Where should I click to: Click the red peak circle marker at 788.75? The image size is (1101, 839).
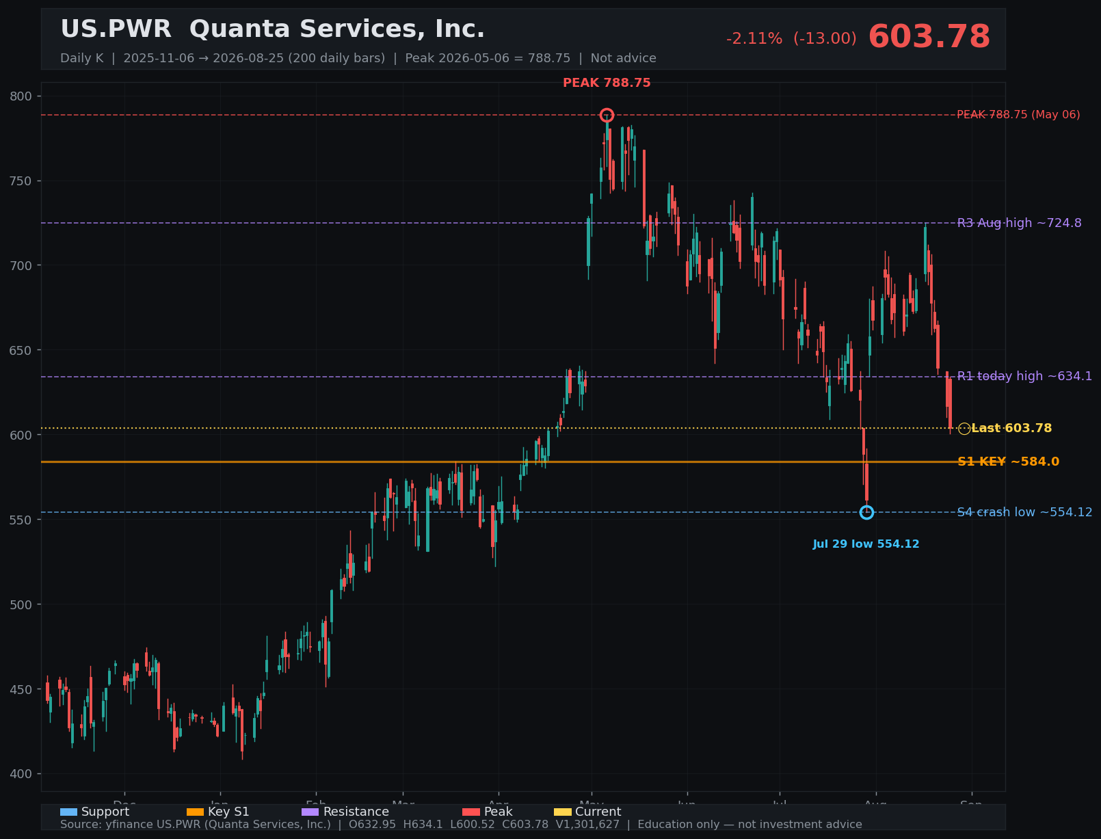coord(607,115)
